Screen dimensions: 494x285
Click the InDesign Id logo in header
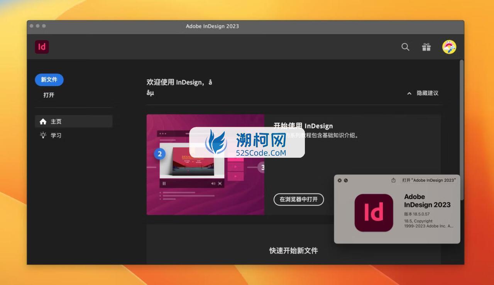tap(42, 47)
